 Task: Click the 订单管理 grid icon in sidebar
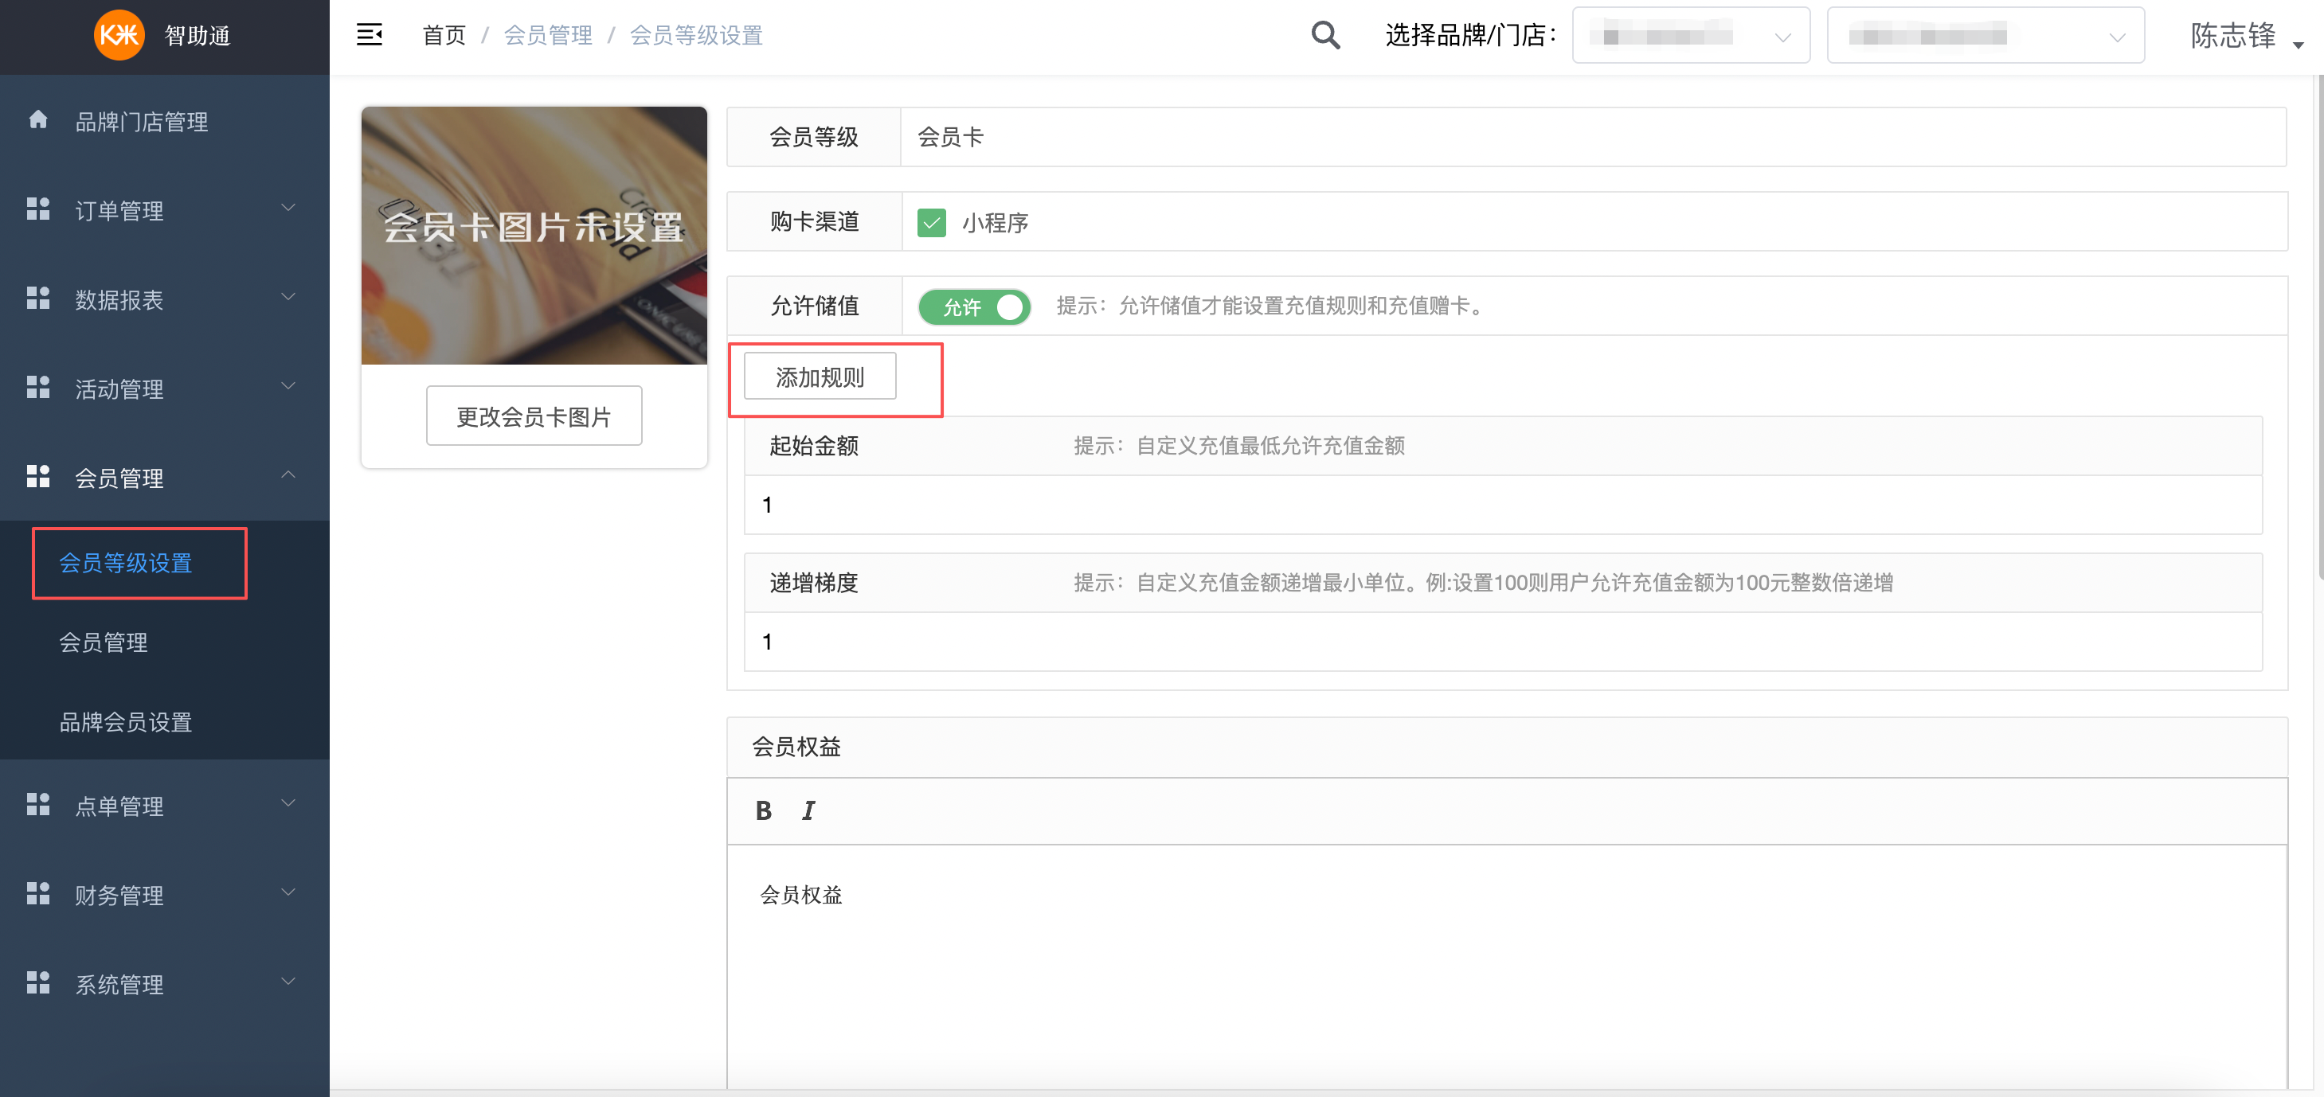tap(38, 209)
